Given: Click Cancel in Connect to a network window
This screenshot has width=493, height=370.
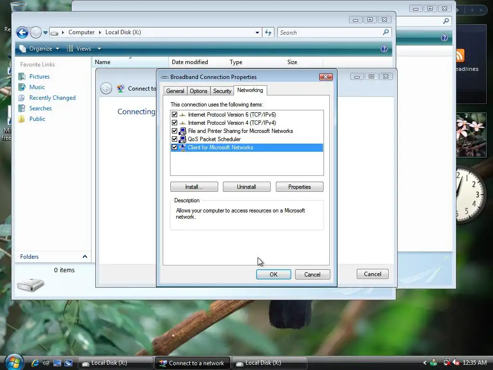Looking at the screenshot, I should 373,274.
